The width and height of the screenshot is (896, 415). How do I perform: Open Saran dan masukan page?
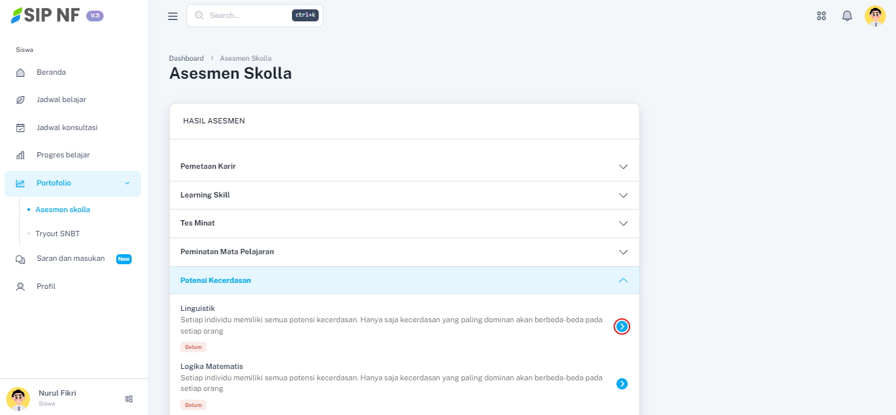[x=70, y=259]
